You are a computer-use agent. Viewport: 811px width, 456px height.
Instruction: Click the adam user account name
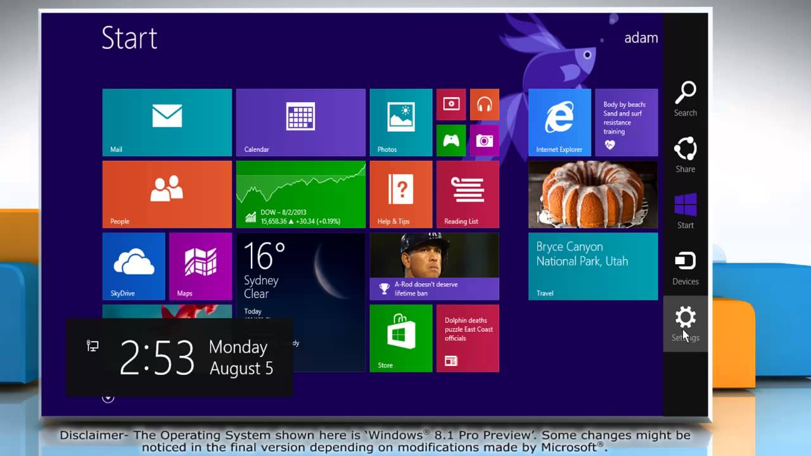point(641,38)
